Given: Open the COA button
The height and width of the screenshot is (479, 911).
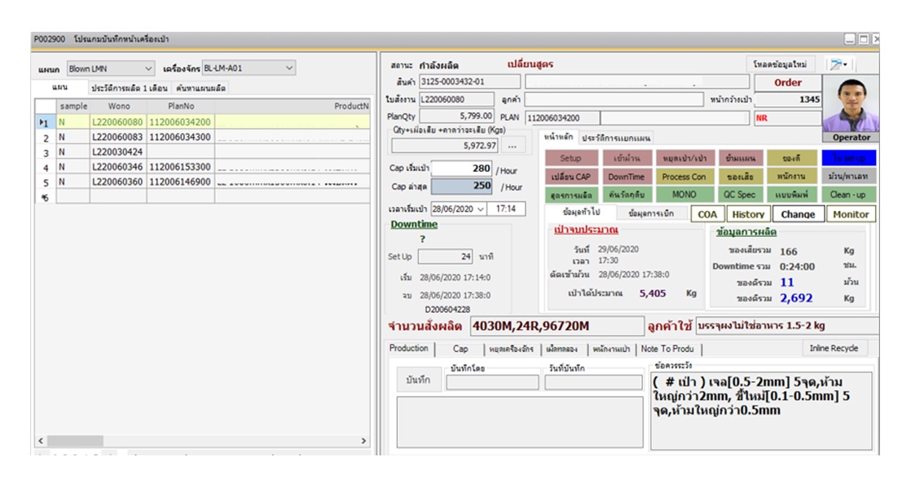Looking at the screenshot, I should tap(707, 214).
